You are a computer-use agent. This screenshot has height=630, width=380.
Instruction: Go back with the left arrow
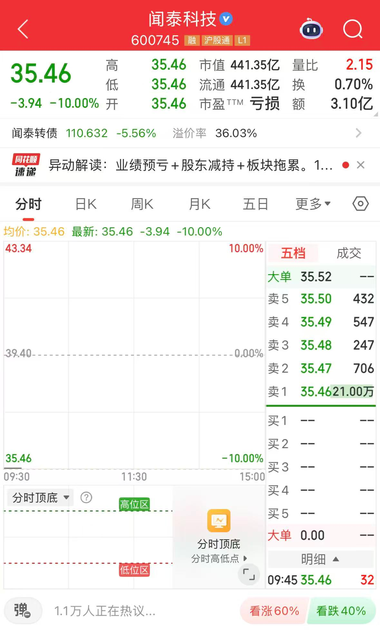23,29
